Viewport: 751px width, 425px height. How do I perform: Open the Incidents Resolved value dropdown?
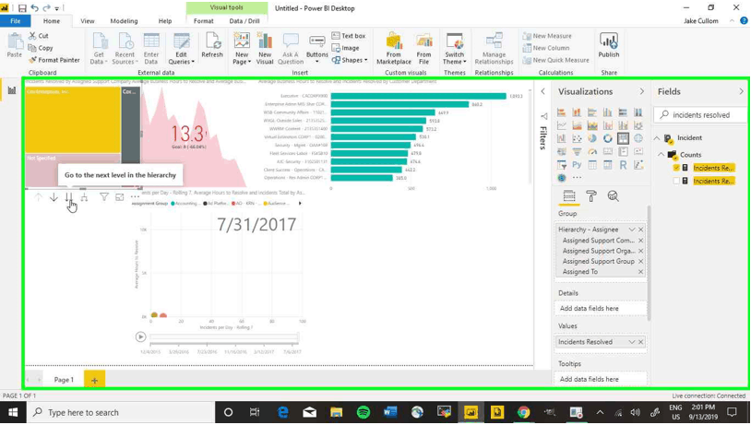pyautogui.click(x=632, y=342)
